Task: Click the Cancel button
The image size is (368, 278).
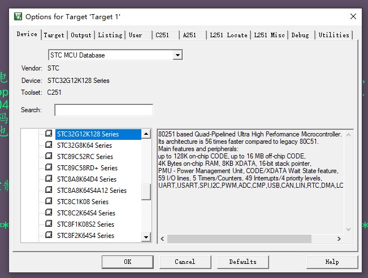Action: tap(185, 262)
